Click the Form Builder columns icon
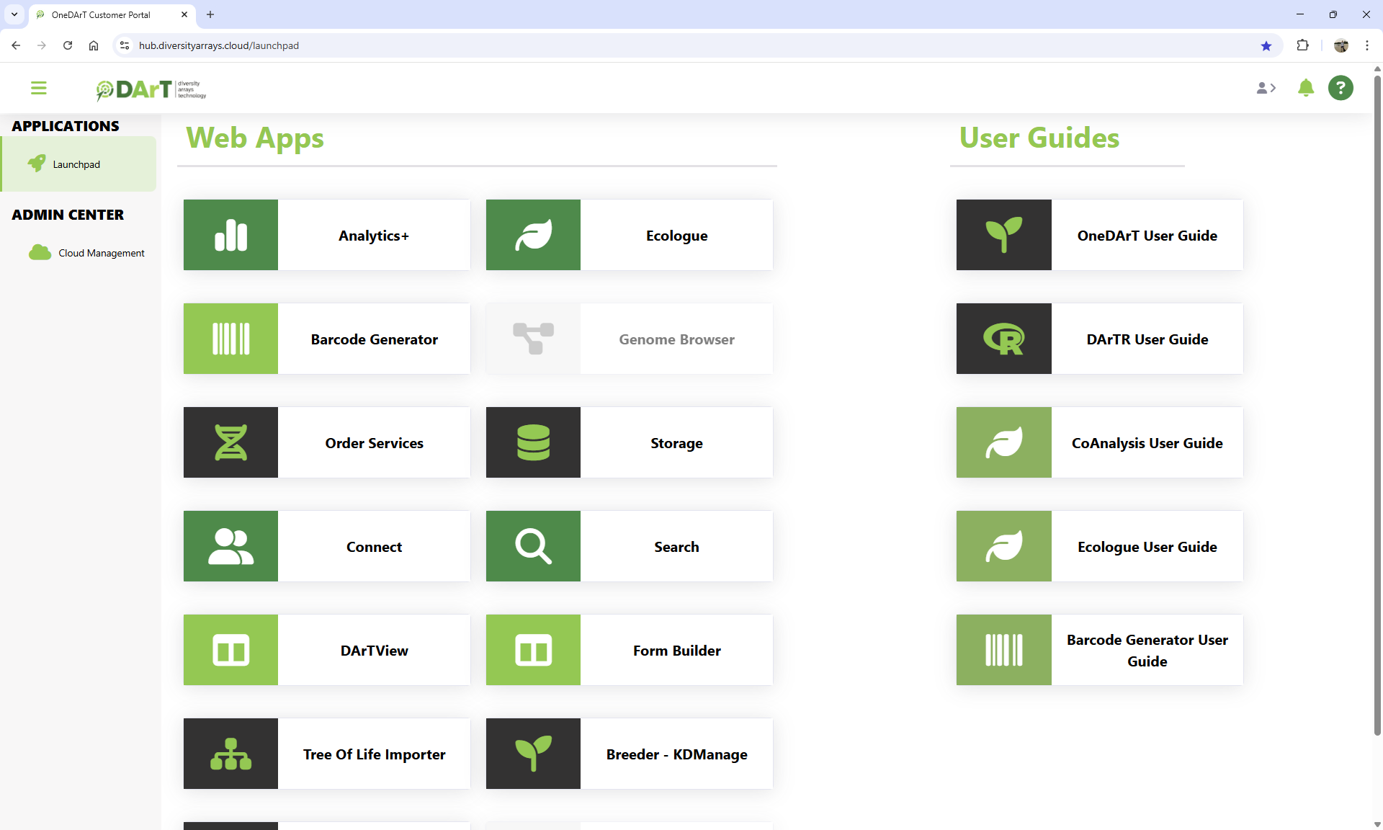This screenshot has height=830, width=1383. (533, 650)
